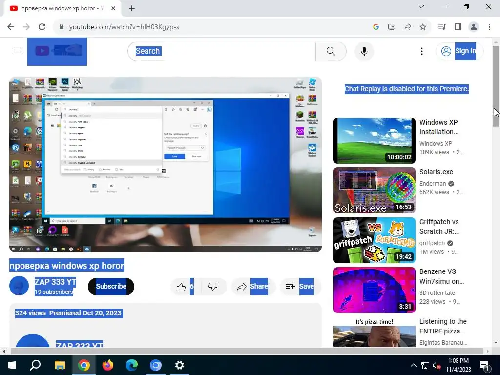Play the main video player
500x375 pixels.
[165, 165]
